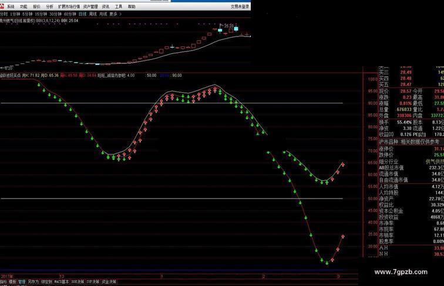Select the 周线 weekly chart tab
This screenshot has width=444, height=286.
coord(93,14)
